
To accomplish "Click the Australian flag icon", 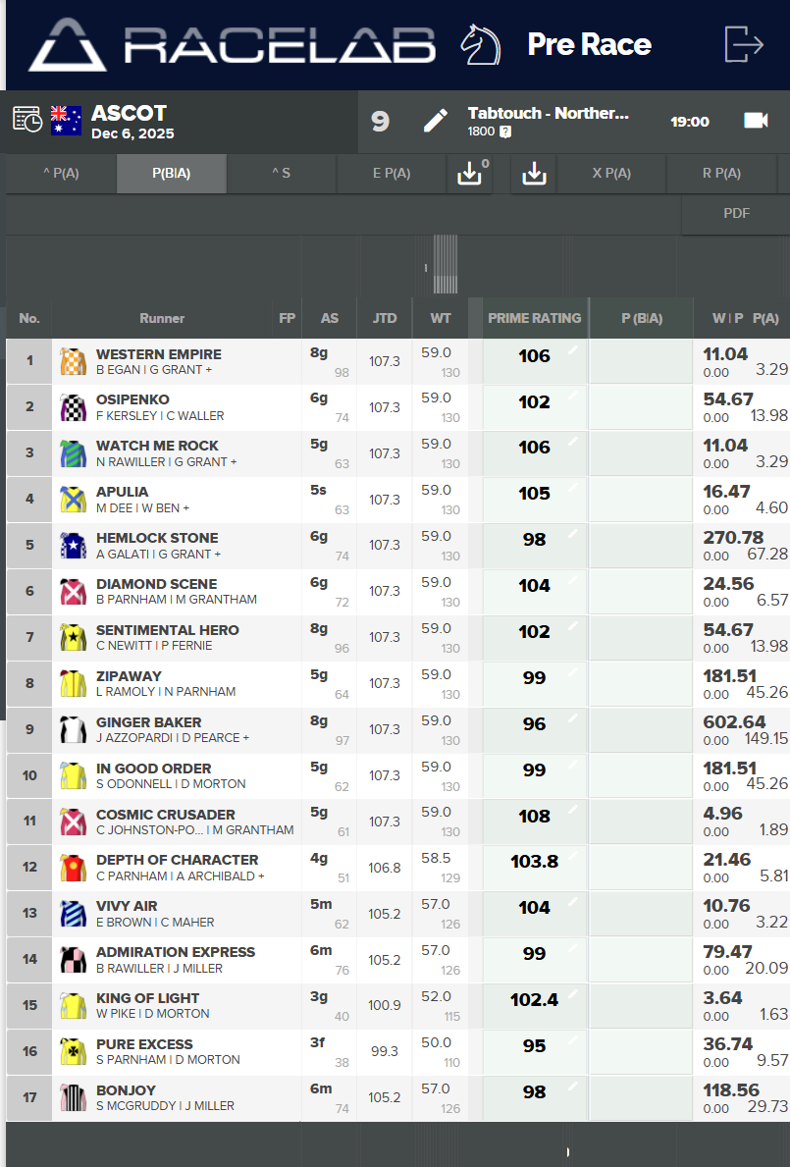I will [x=66, y=121].
